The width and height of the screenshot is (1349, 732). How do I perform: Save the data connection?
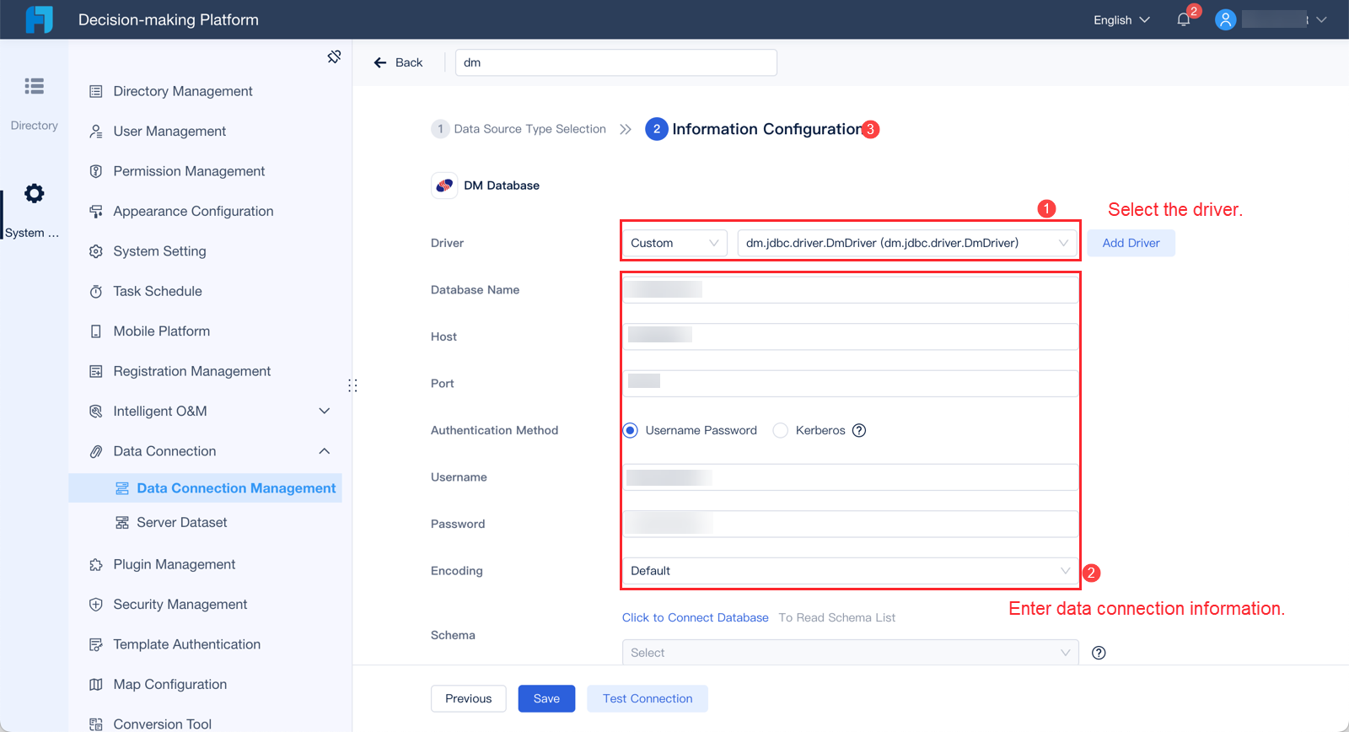546,698
